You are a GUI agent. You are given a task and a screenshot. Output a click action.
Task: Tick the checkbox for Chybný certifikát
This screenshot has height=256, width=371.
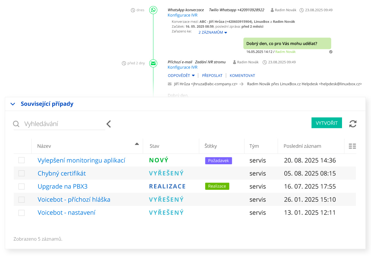(21, 173)
